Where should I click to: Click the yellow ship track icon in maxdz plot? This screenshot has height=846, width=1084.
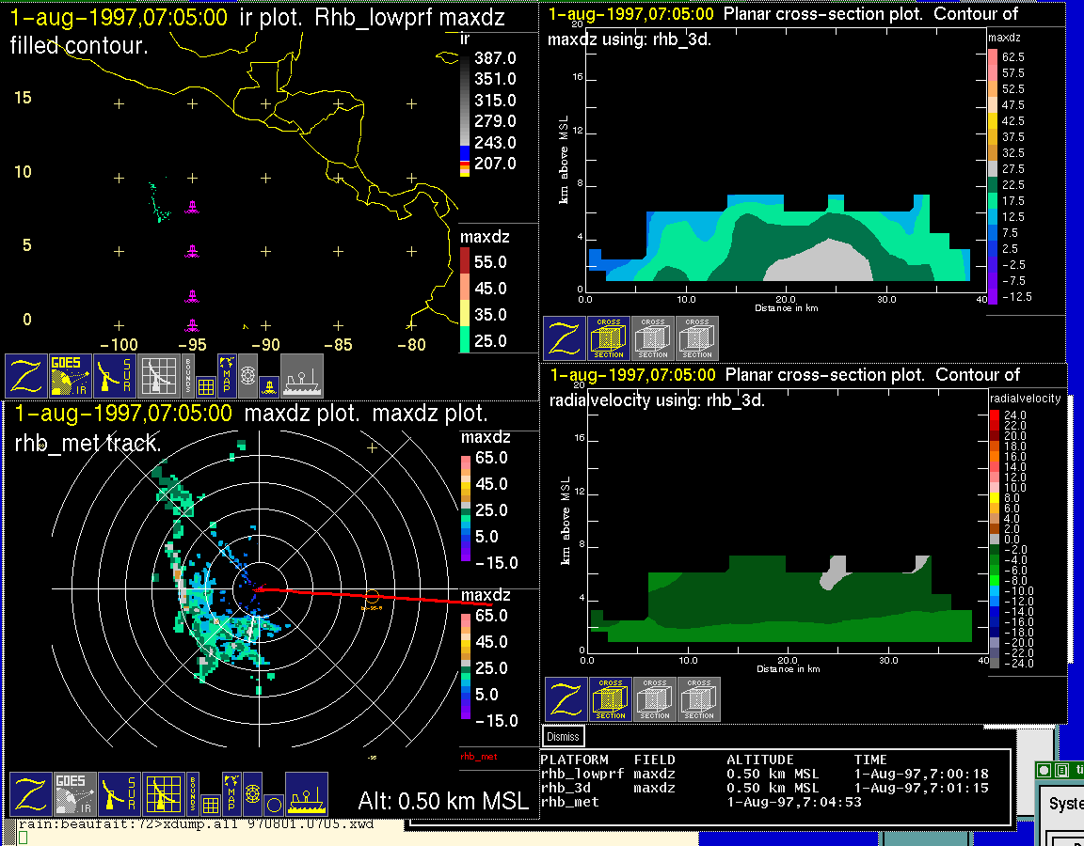click(x=306, y=794)
